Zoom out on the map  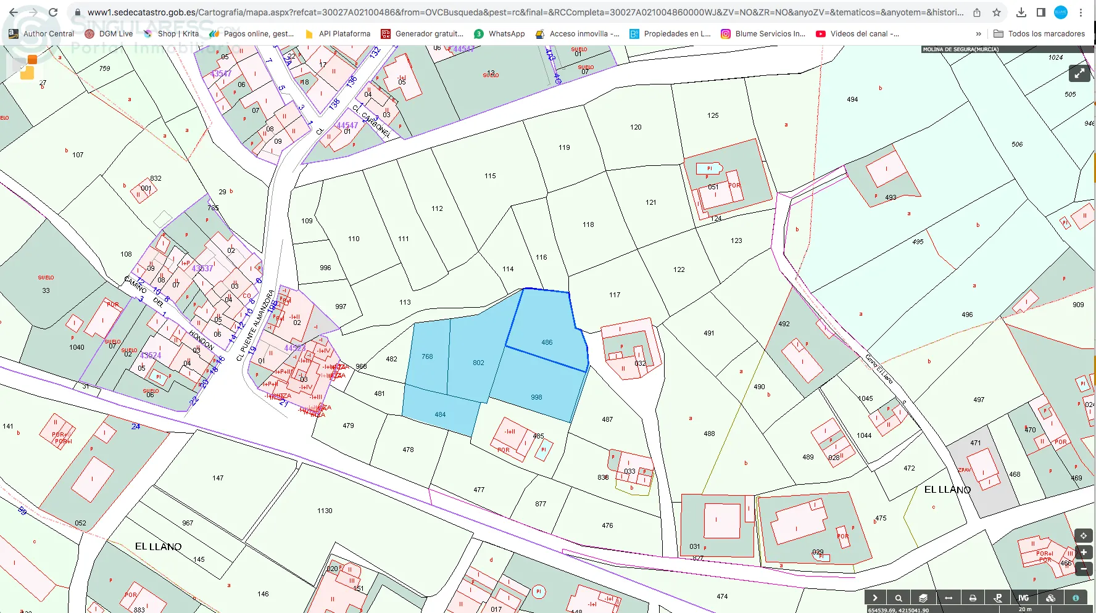pyautogui.click(x=1083, y=568)
